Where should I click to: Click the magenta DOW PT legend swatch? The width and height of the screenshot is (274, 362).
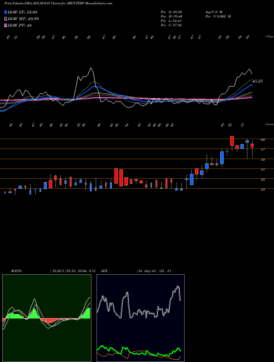tap(5, 26)
